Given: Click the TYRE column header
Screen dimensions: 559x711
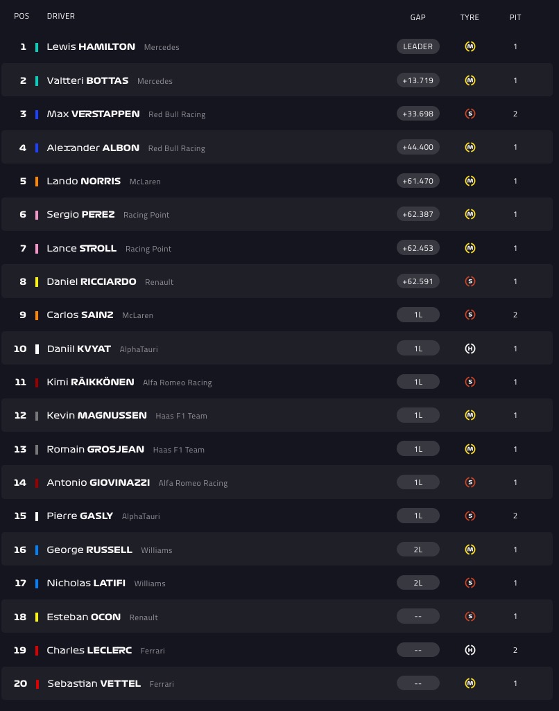Looking at the screenshot, I should click(x=470, y=17).
